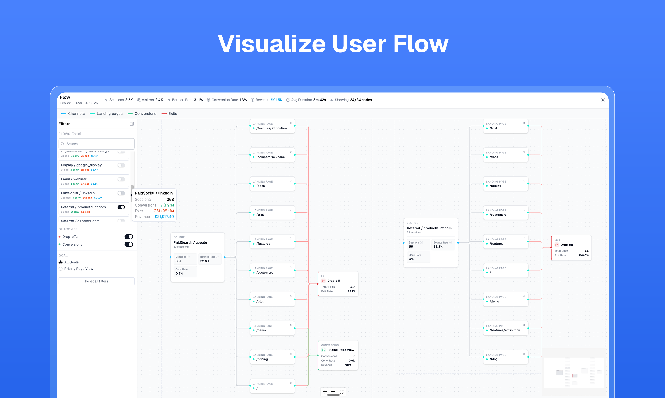Collapse the Filters sidebar panel icon
The image size is (665, 398).
coord(132,124)
